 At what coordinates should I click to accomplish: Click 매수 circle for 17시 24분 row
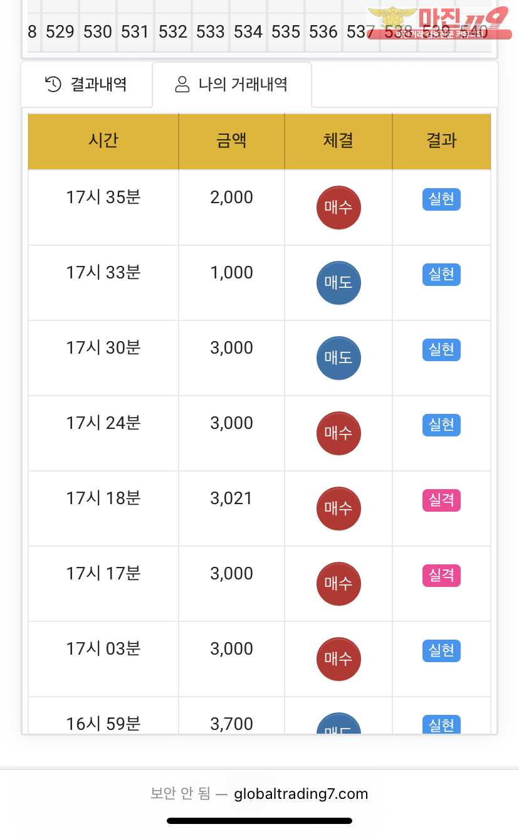coord(338,433)
